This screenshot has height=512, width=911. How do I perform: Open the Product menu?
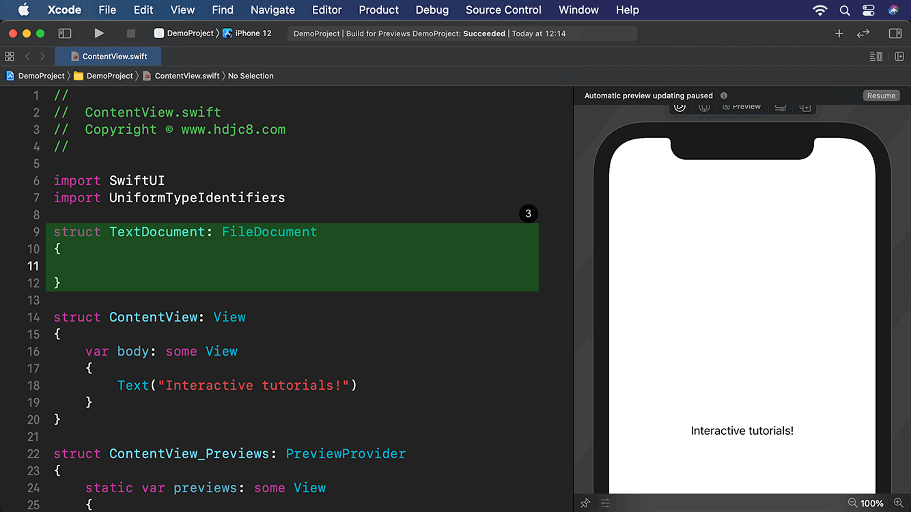[x=378, y=10]
